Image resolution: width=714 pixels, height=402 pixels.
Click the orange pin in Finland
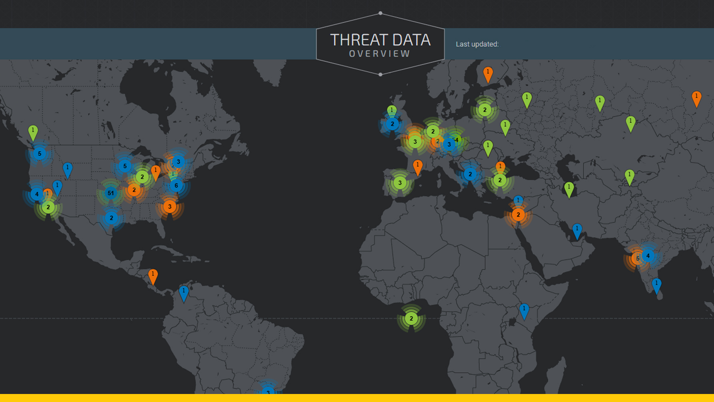[488, 74]
